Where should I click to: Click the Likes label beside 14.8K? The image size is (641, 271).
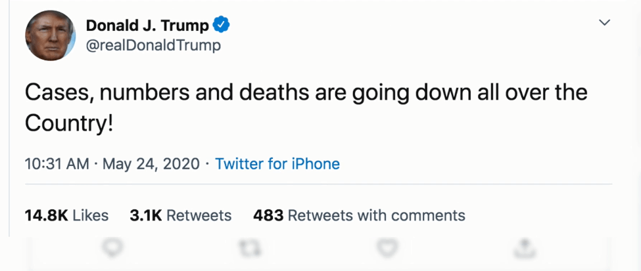tap(91, 215)
